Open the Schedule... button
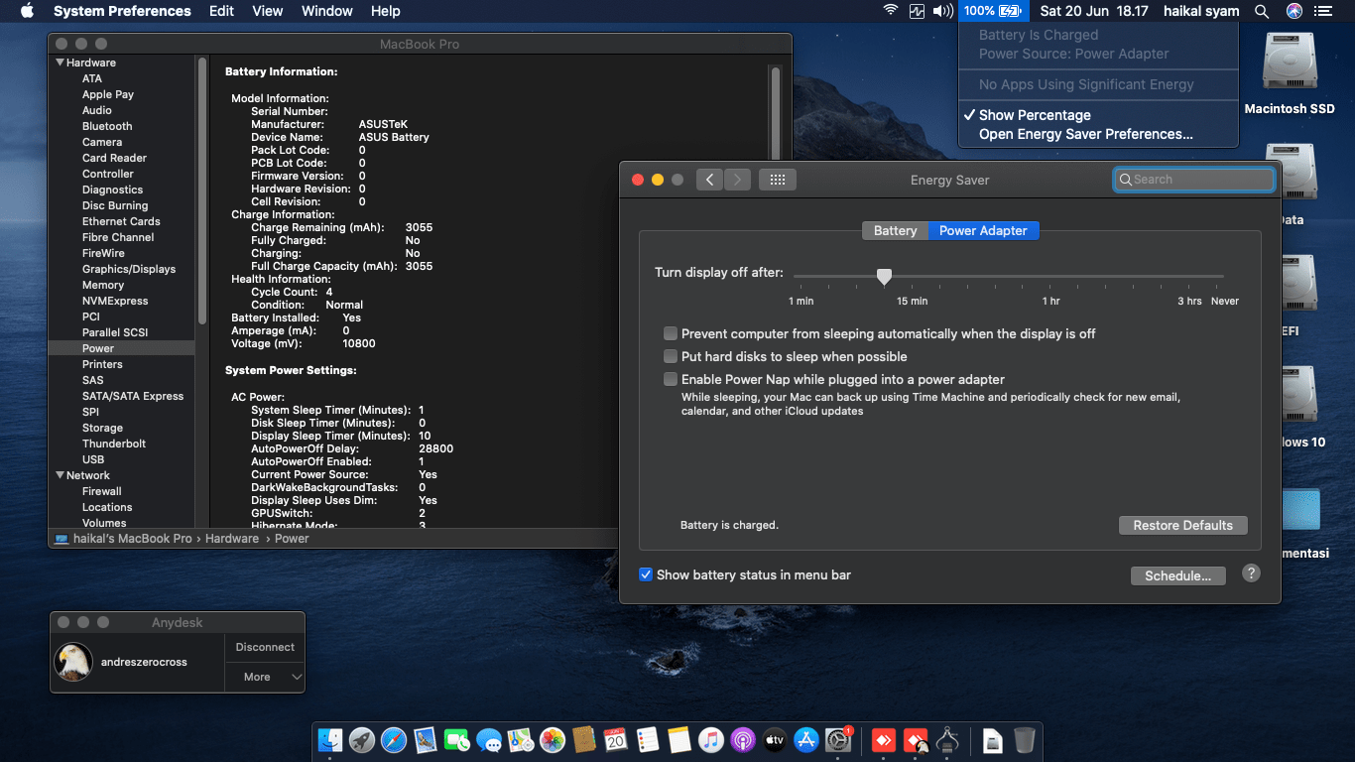 tap(1177, 575)
